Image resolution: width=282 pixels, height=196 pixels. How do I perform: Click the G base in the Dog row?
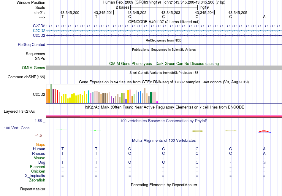(x=264, y=162)
